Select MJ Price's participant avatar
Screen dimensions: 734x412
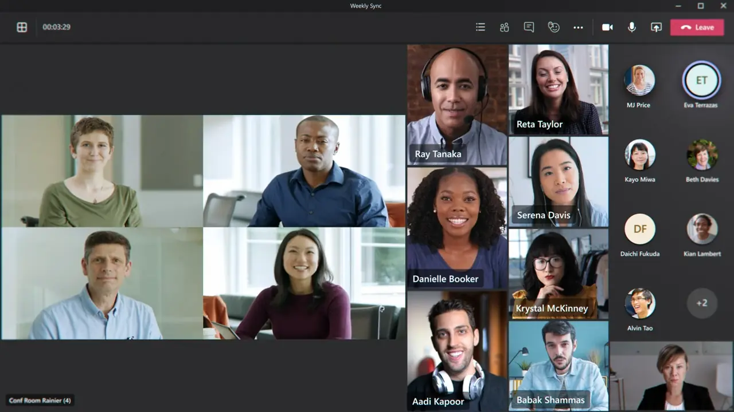click(x=639, y=81)
